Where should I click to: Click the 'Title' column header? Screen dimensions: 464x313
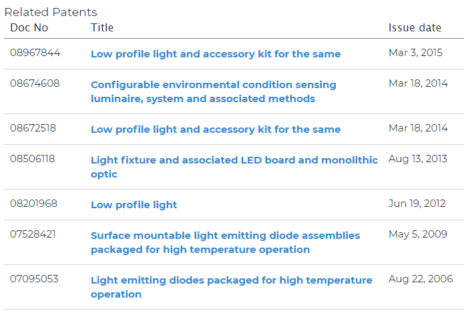(102, 27)
